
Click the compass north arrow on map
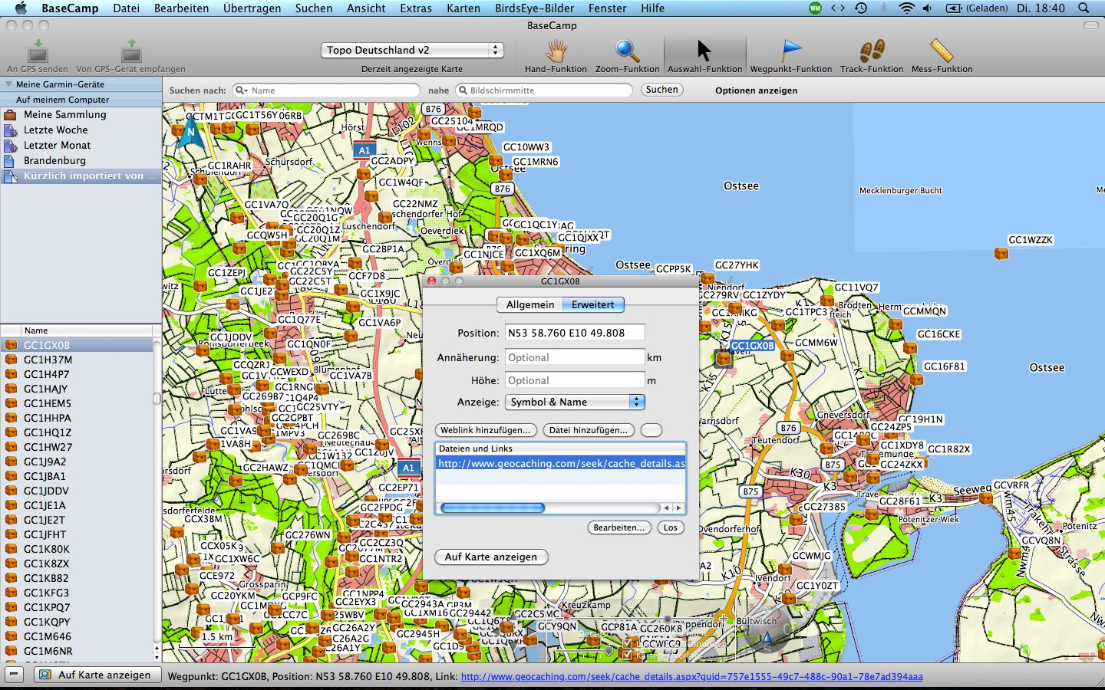(x=190, y=131)
